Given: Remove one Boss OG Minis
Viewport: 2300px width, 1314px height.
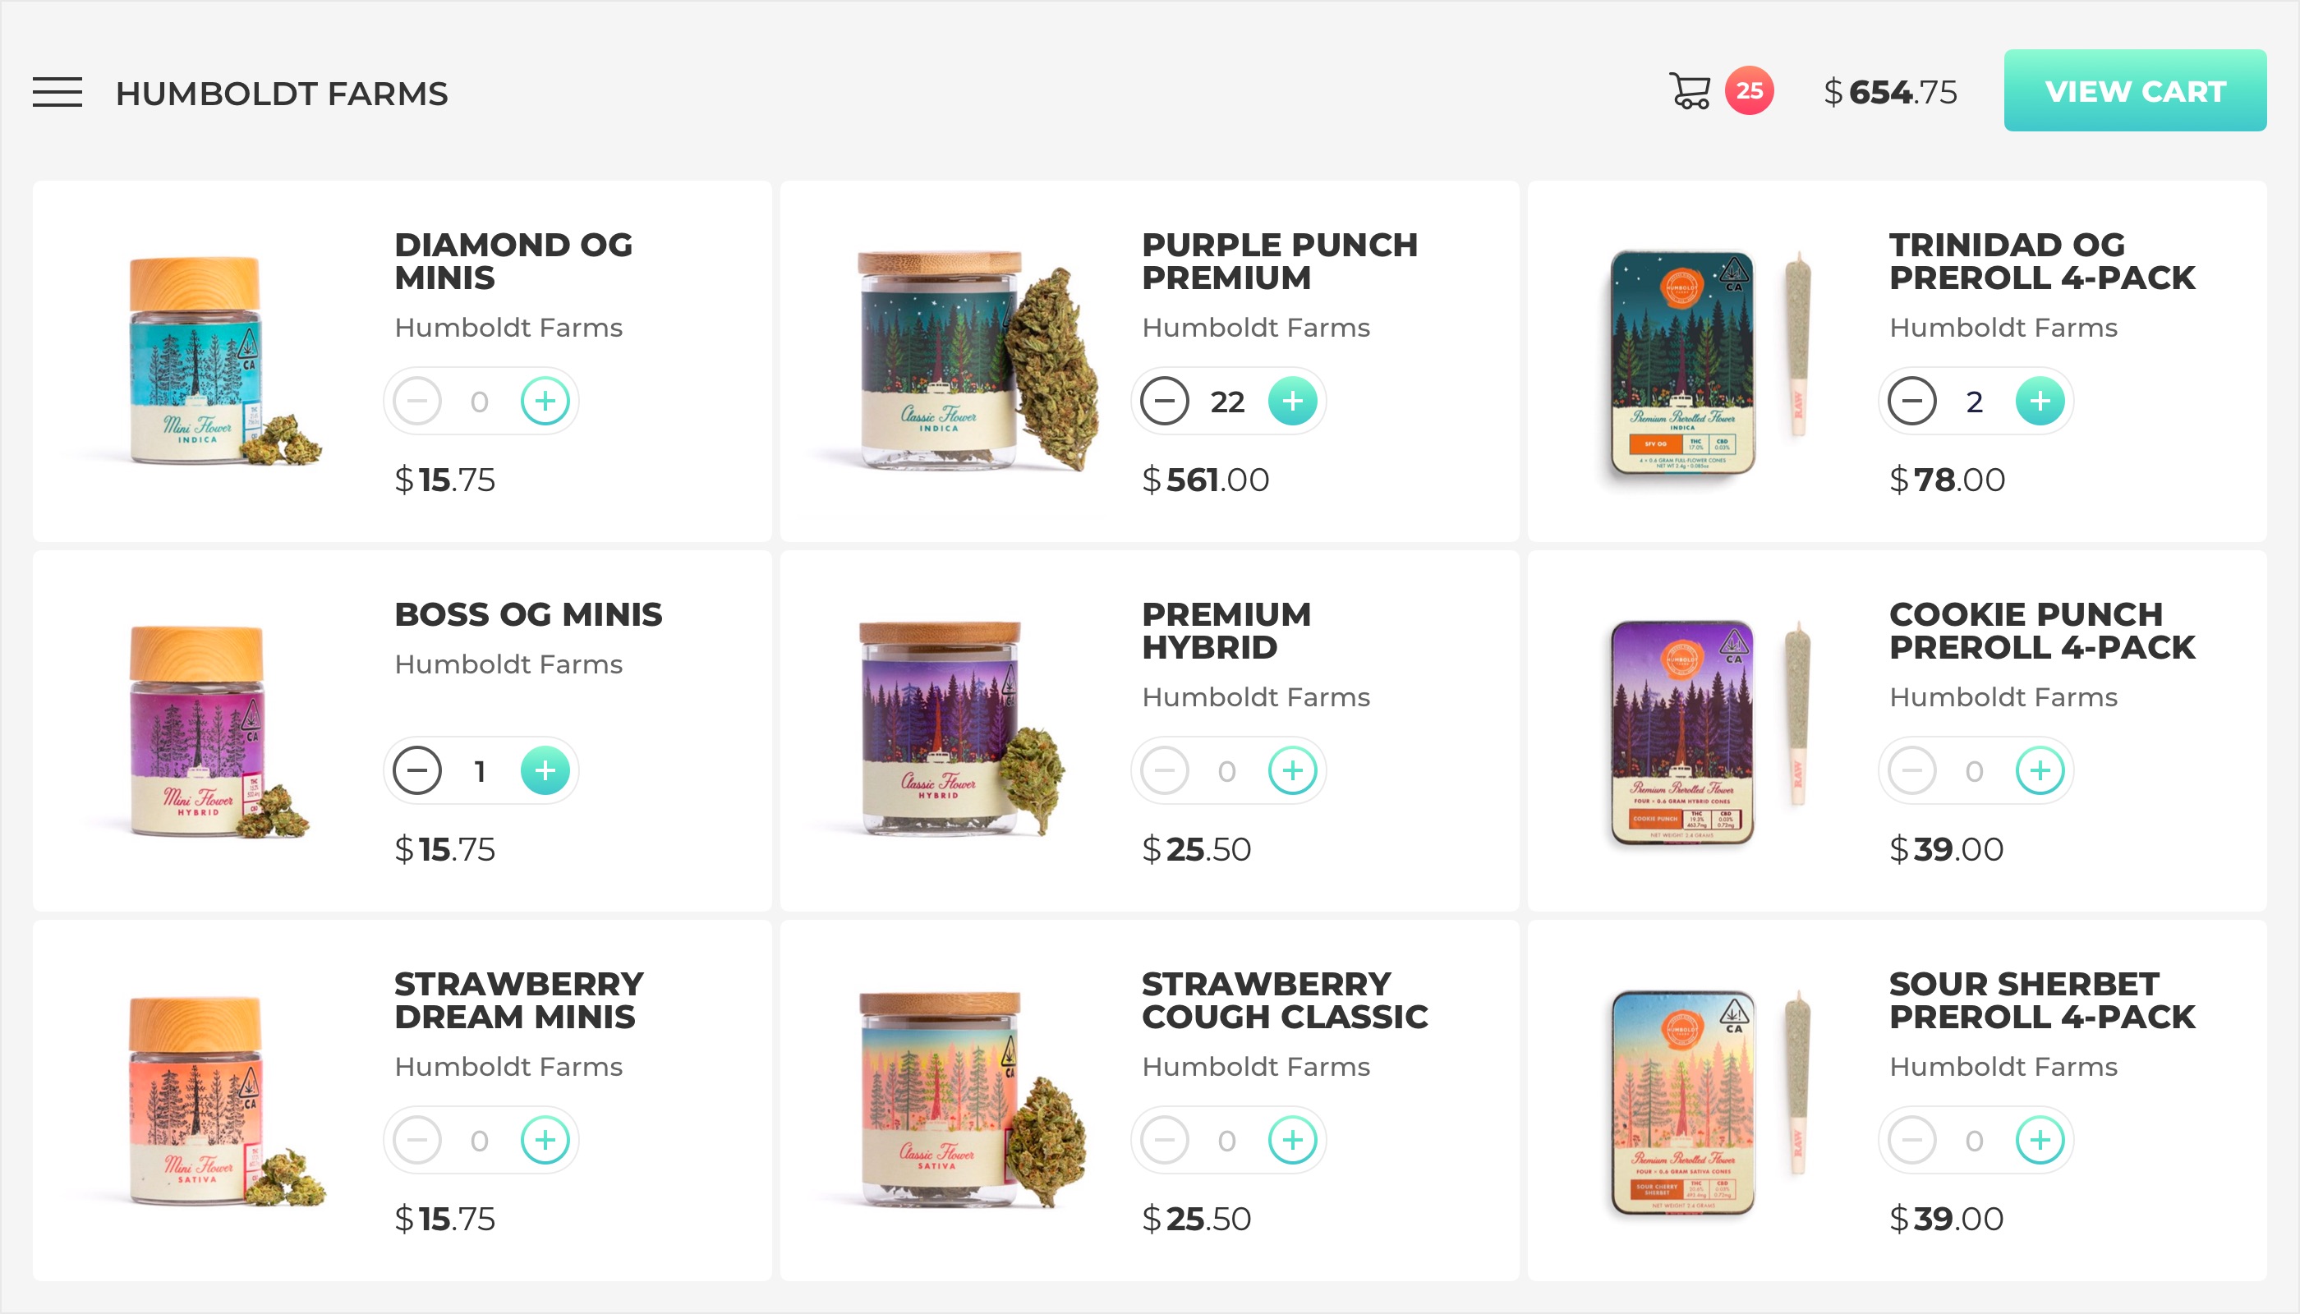Looking at the screenshot, I should pyautogui.click(x=417, y=770).
